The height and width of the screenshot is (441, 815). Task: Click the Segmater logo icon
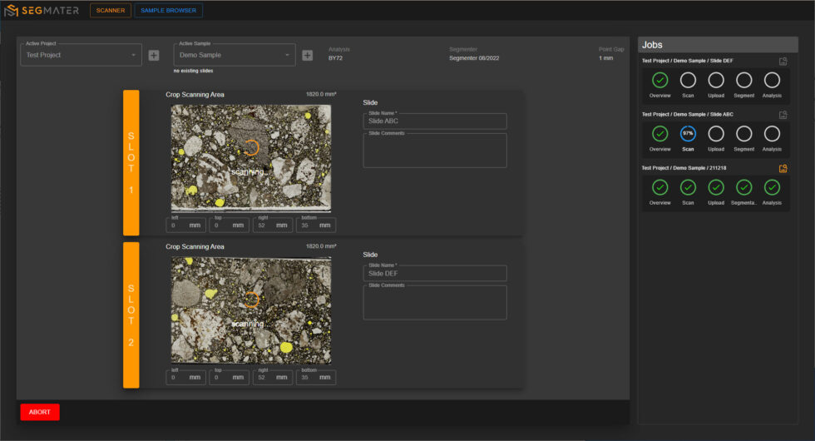(11, 11)
